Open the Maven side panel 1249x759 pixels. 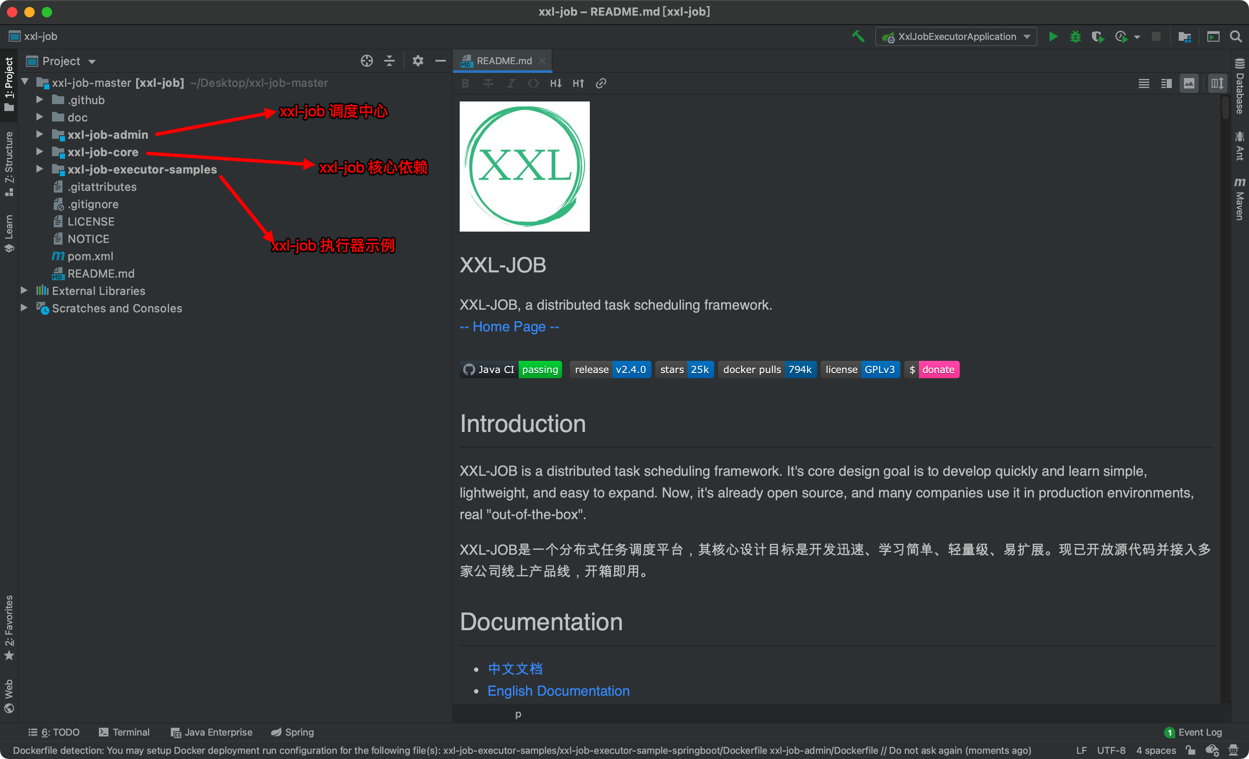(x=1239, y=198)
